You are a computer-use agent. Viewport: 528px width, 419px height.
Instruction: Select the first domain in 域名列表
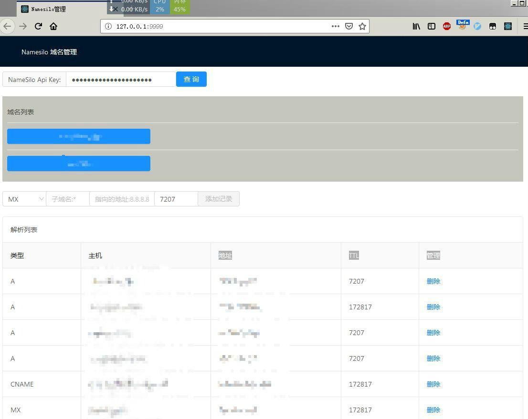pos(79,136)
